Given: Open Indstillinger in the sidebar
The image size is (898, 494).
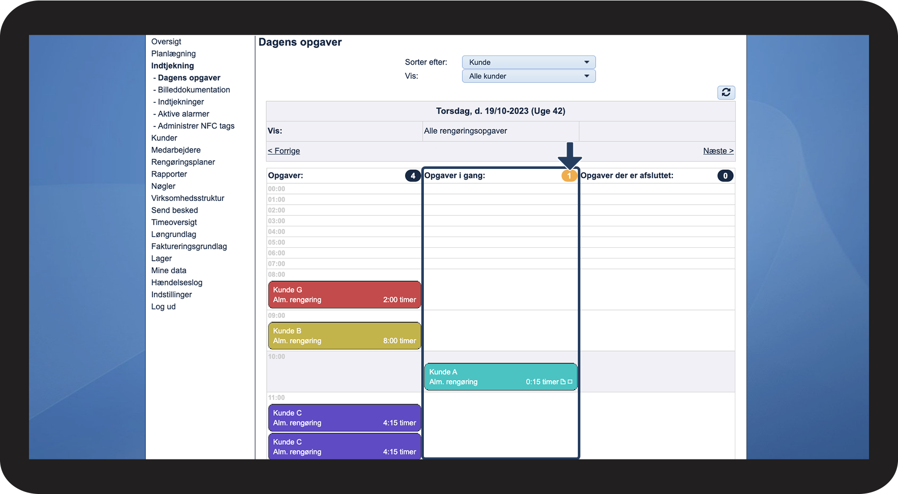Looking at the screenshot, I should (x=171, y=295).
